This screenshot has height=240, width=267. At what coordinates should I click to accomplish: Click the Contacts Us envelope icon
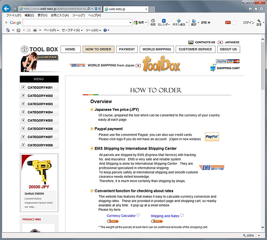click(x=191, y=42)
